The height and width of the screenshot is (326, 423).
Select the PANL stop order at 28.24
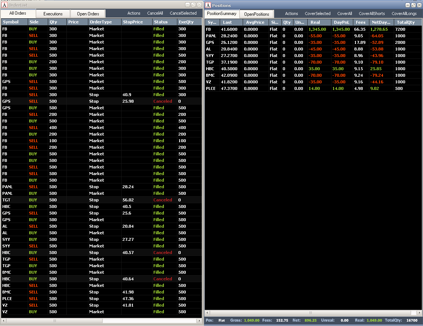pos(101,187)
